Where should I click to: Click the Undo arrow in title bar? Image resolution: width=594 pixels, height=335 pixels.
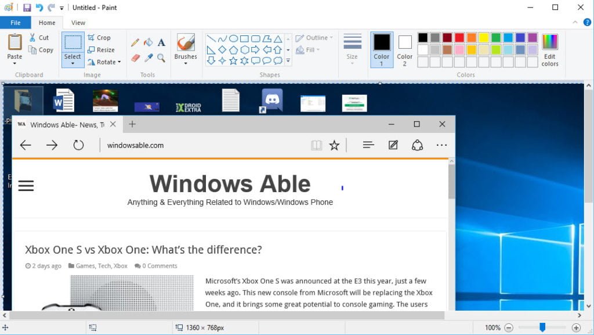point(39,8)
